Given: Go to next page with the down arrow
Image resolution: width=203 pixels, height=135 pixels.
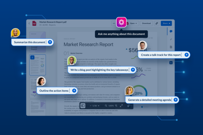Looking at the screenshot, I should pos(98,106).
